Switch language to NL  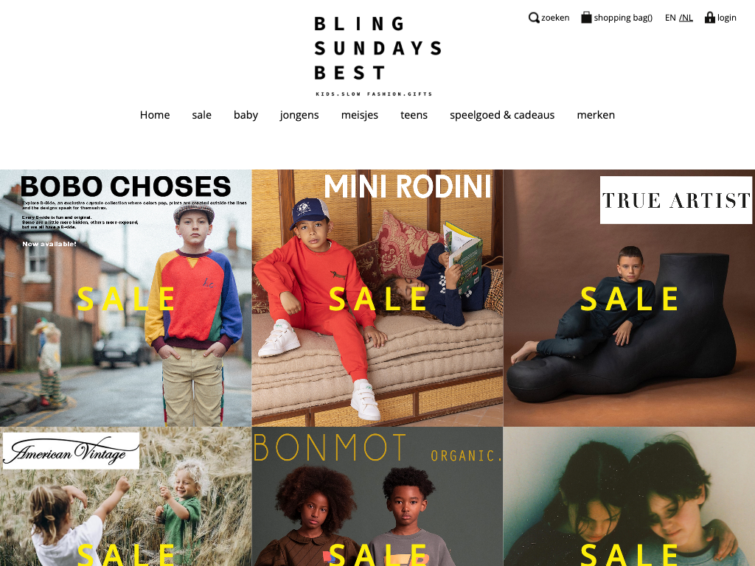(x=686, y=18)
